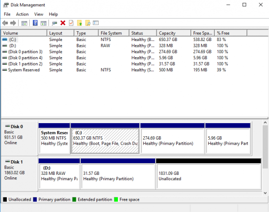Sort by the Capacity column header
The height and width of the screenshot is (212, 269).
pos(174,33)
